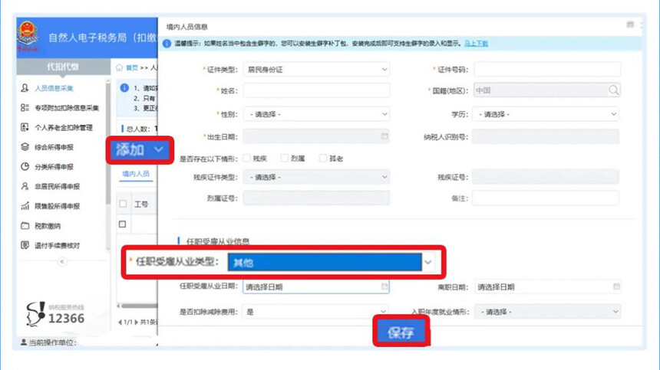The image size is (660, 370).
Task: Click the 备注 input field
Action: (546, 198)
